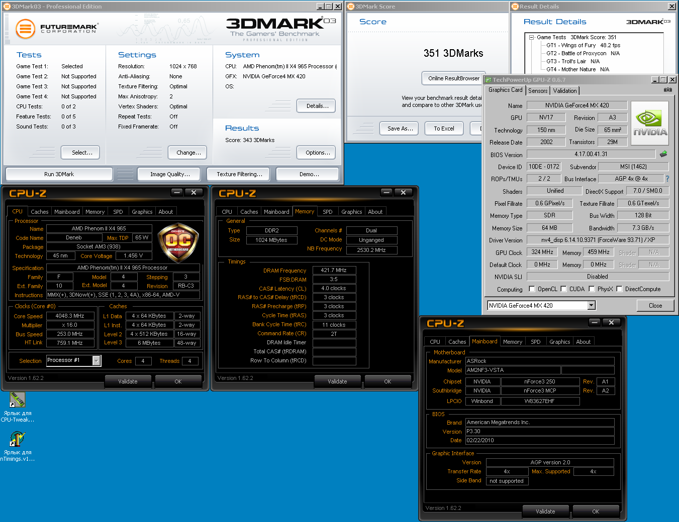This screenshot has width=679, height=522.
Task: Click the NB Frequency value 2530.2 MHz
Action: point(371,249)
